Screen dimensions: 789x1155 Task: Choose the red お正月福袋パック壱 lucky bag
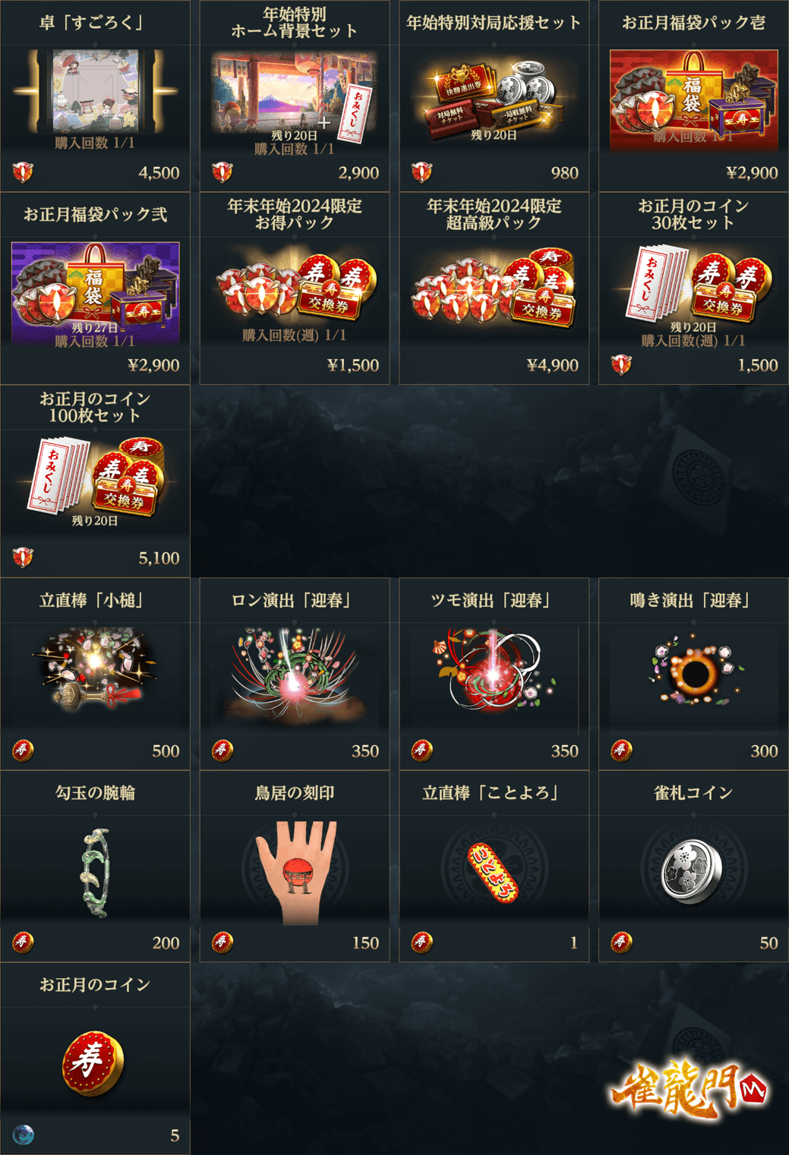693,99
